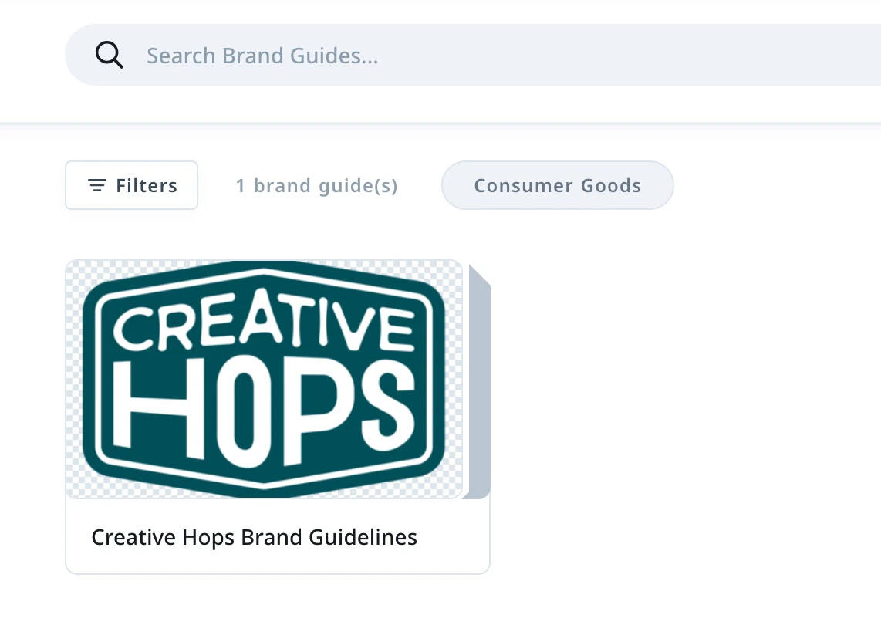Open the Creative Hops logo thumbnail
This screenshot has height=642, width=881.
(264, 380)
